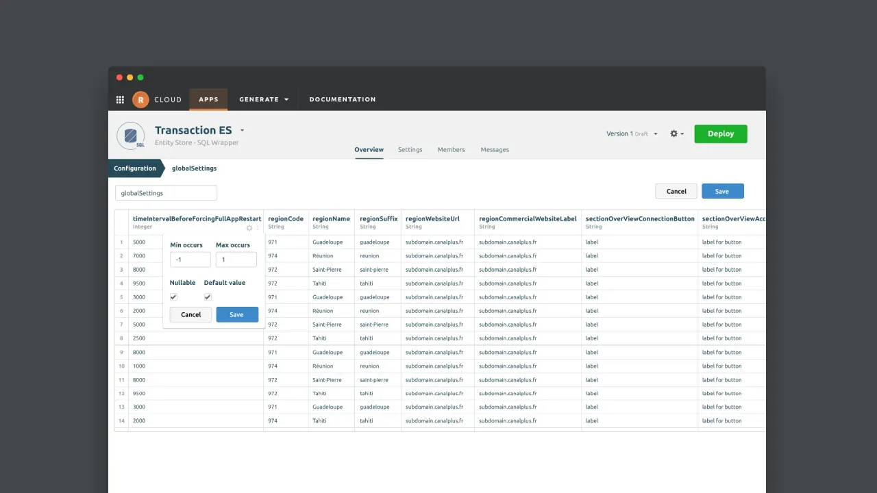Toggle the Nullable checkbox
The image size is (877, 493).
pyautogui.click(x=173, y=297)
